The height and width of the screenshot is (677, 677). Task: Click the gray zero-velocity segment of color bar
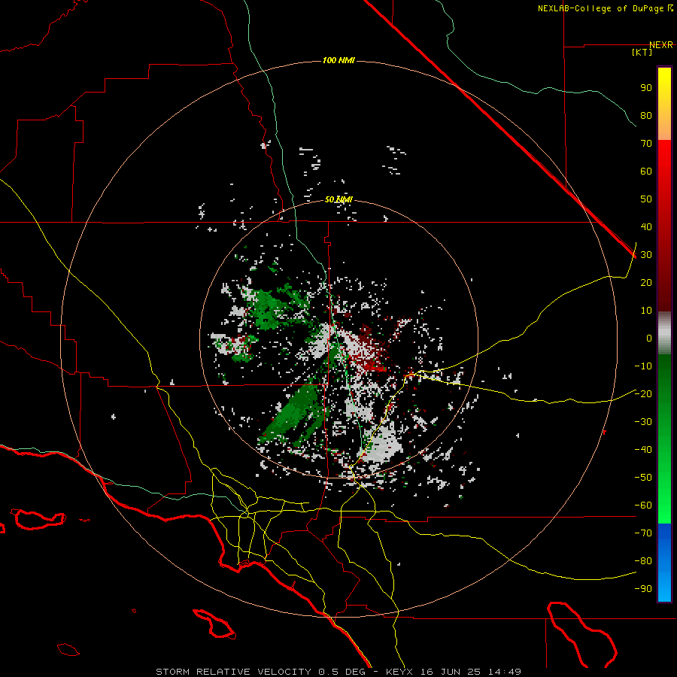tap(664, 333)
